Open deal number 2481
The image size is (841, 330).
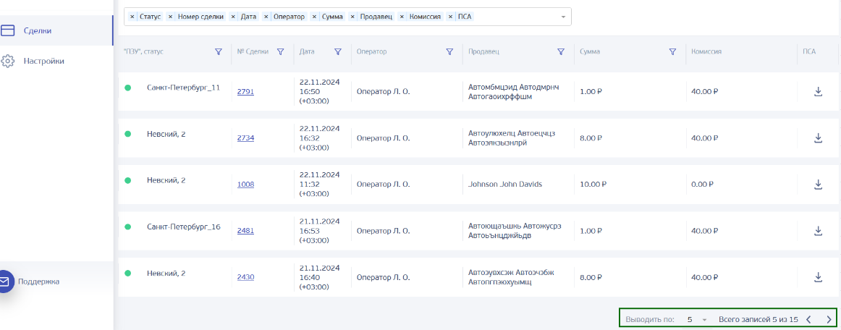click(x=245, y=231)
